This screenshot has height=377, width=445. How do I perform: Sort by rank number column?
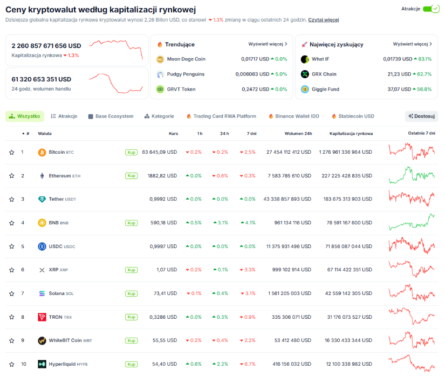25,134
